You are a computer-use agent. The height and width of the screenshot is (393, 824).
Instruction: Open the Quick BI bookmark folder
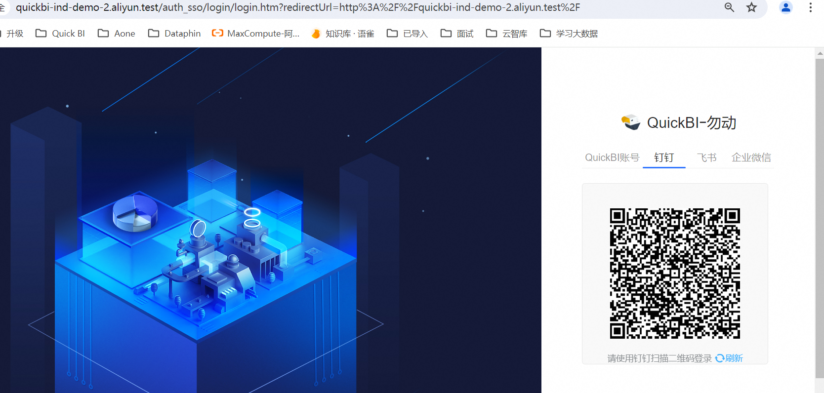(x=61, y=34)
